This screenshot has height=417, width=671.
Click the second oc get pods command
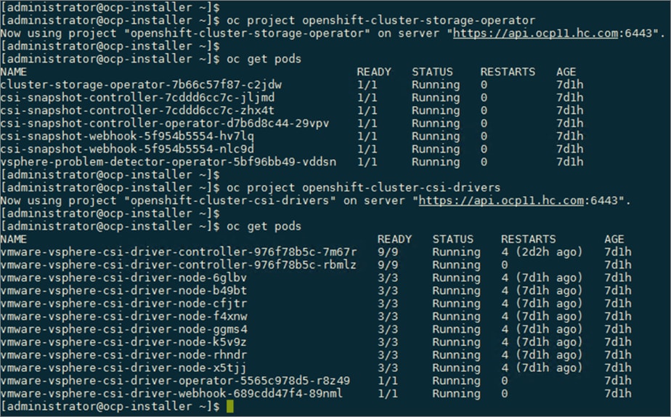264,226
